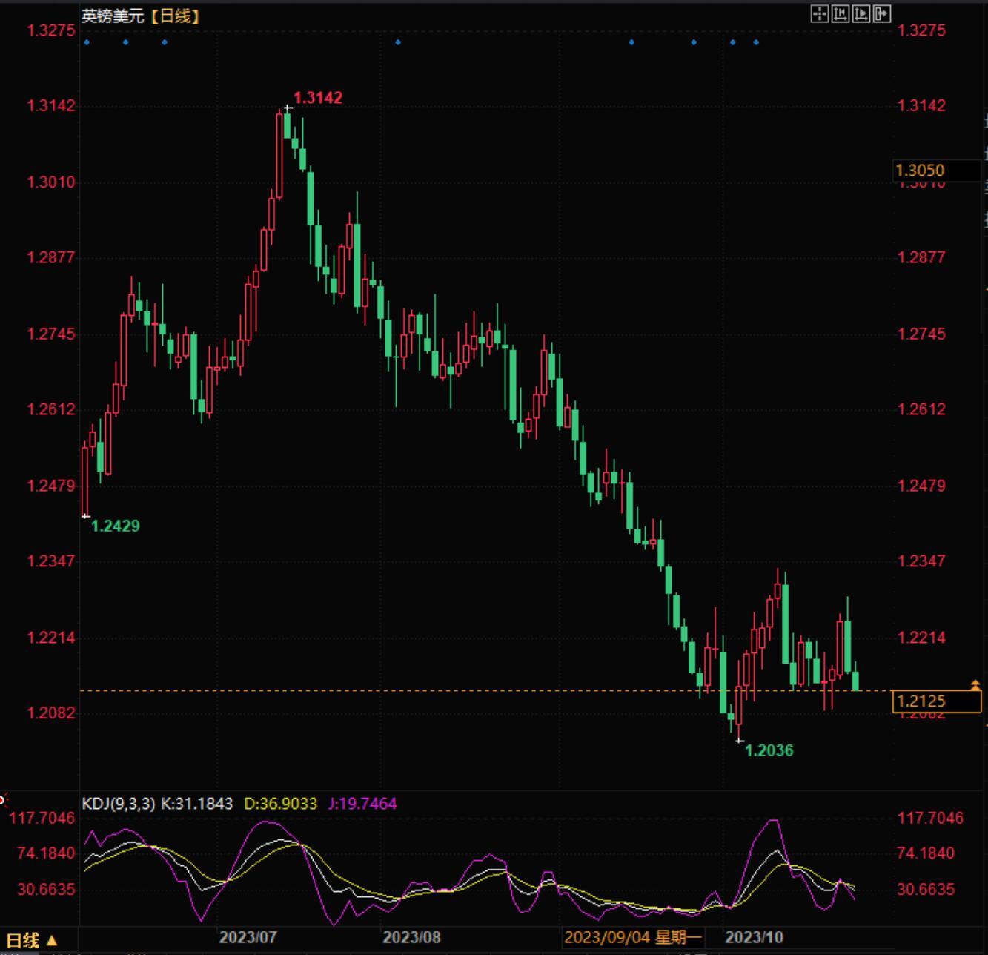Click 1.2214 on the left price axis
The width and height of the screenshot is (988, 955).
pyautogui.click(x=51, y=638)
